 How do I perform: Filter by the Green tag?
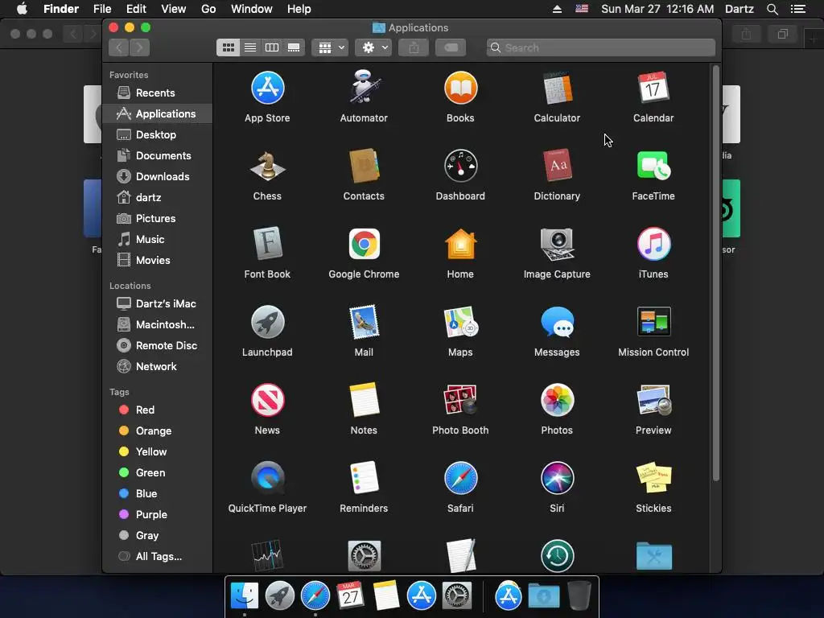coord(157,473)
